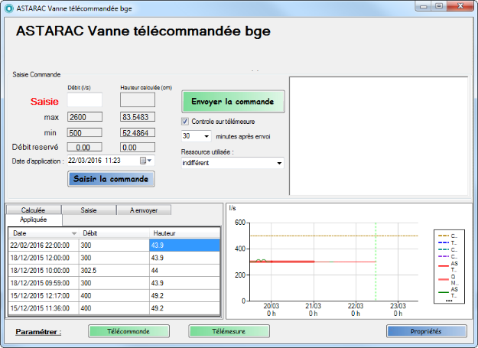The width and height of the screenshot is (478, 348).
Task: Click the Hauteur column header
Action: [184, 233]
